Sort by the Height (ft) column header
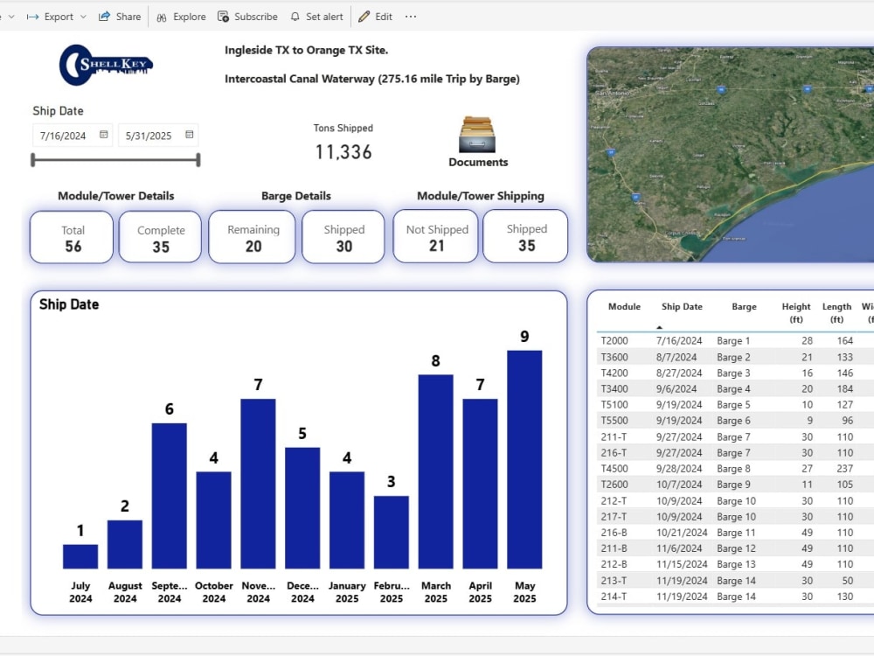Screen dimensions: 874x656 pyautogui.click(x=796, y=313)
